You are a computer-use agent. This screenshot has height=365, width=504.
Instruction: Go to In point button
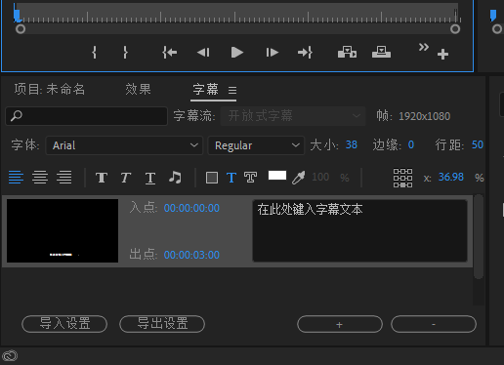(x=170, y=53)
